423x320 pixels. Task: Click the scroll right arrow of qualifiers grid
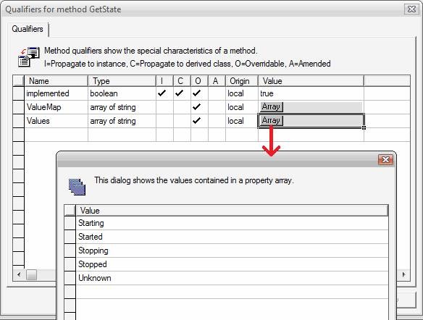404,274
